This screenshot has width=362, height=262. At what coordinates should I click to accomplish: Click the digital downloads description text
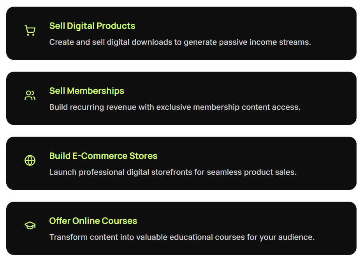tap(180, 42)
